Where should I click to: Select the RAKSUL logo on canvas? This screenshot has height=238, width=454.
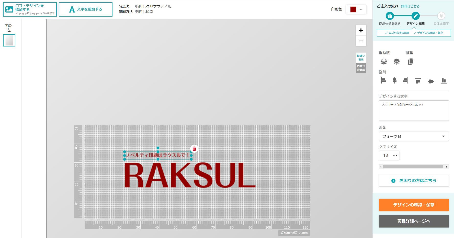[x=190, y=175]
